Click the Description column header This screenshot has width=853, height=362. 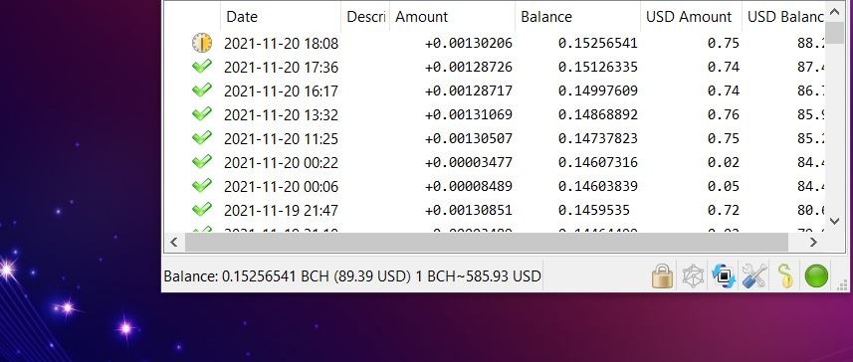pos(365,17)
